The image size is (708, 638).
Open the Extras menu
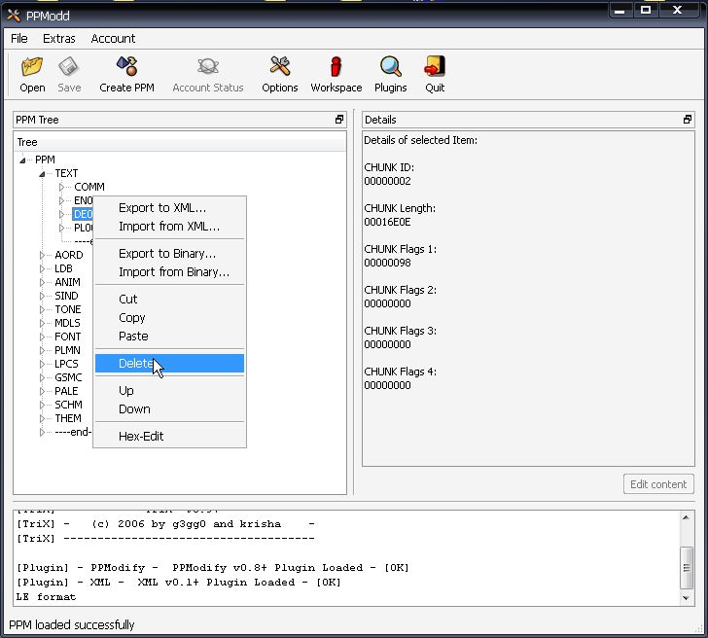[x=59, y=38]
